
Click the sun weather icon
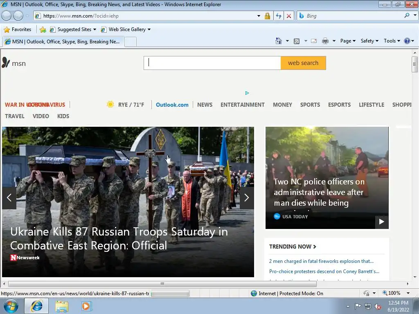(x=110, y=104)
